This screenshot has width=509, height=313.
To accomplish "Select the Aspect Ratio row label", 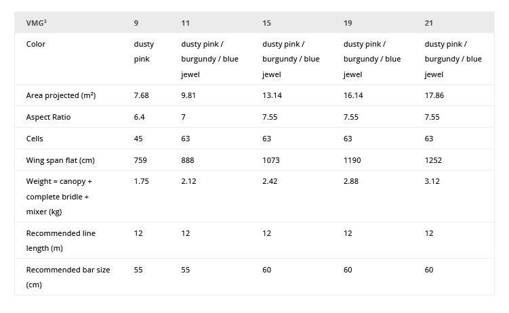I will pos(49,117).
